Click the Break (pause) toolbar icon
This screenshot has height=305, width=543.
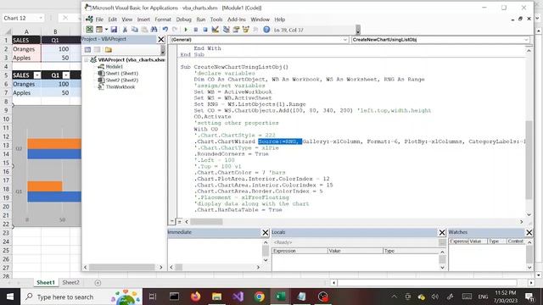tap(196, 30)
